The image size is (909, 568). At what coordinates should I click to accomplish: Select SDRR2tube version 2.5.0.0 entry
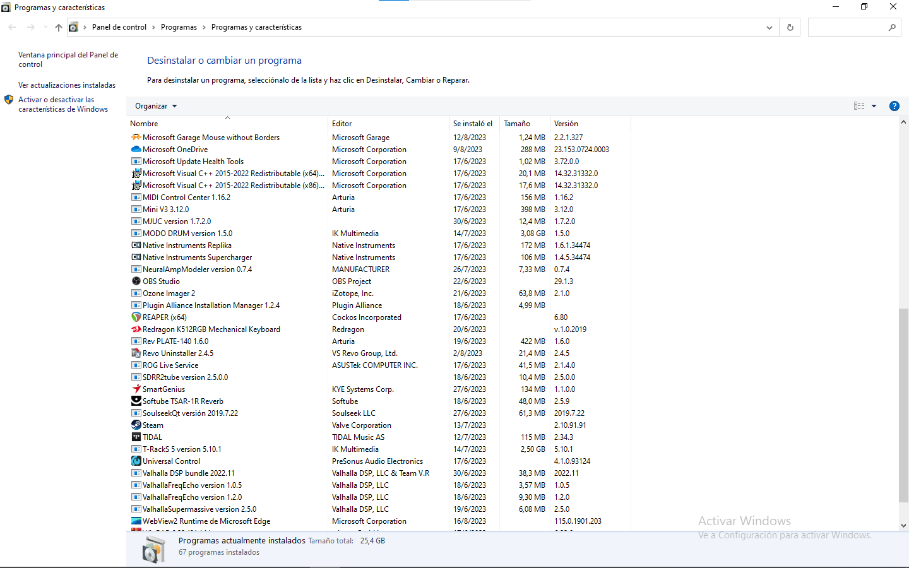click(380, 377)
